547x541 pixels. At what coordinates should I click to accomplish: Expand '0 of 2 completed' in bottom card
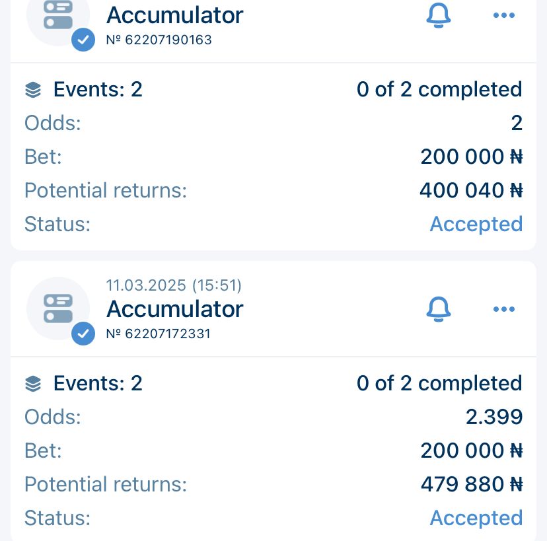point(439,383)
